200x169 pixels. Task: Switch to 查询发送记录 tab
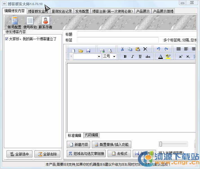tap(62, 11)
